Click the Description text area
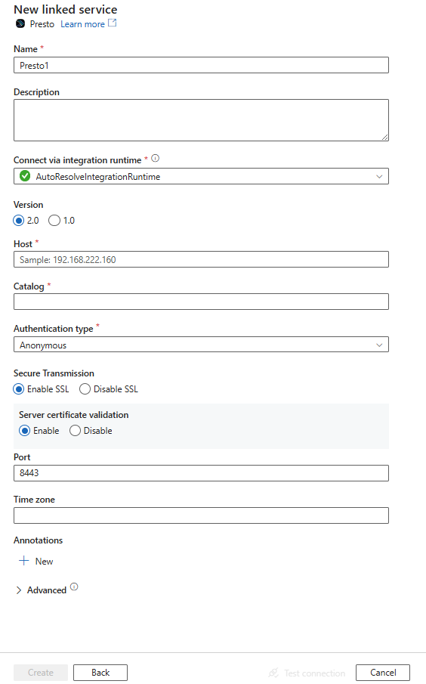Viewport: 426px width, 684px height. pyautogui.click(x=201, y=120)
